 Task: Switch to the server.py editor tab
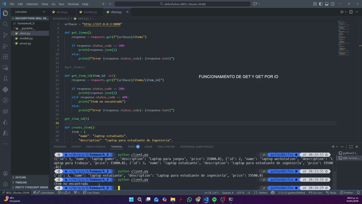(x=62, y=12)
